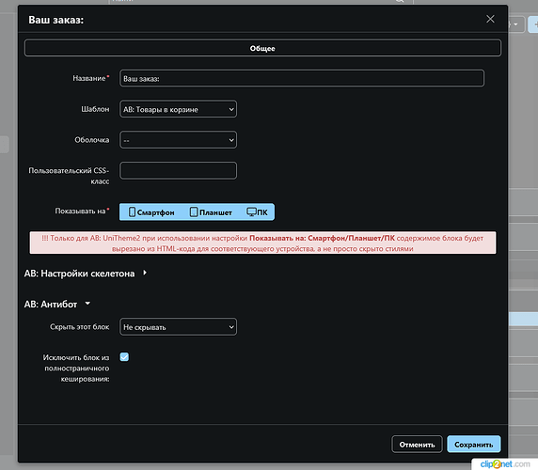Click the desktop monitor icon
538x470 pixels.
pyautogui.click(x=251, y=212)
